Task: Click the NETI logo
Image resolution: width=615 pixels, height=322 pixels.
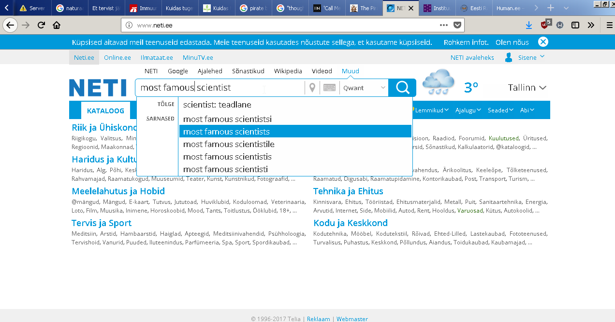Action: click(x=98, y=88)
